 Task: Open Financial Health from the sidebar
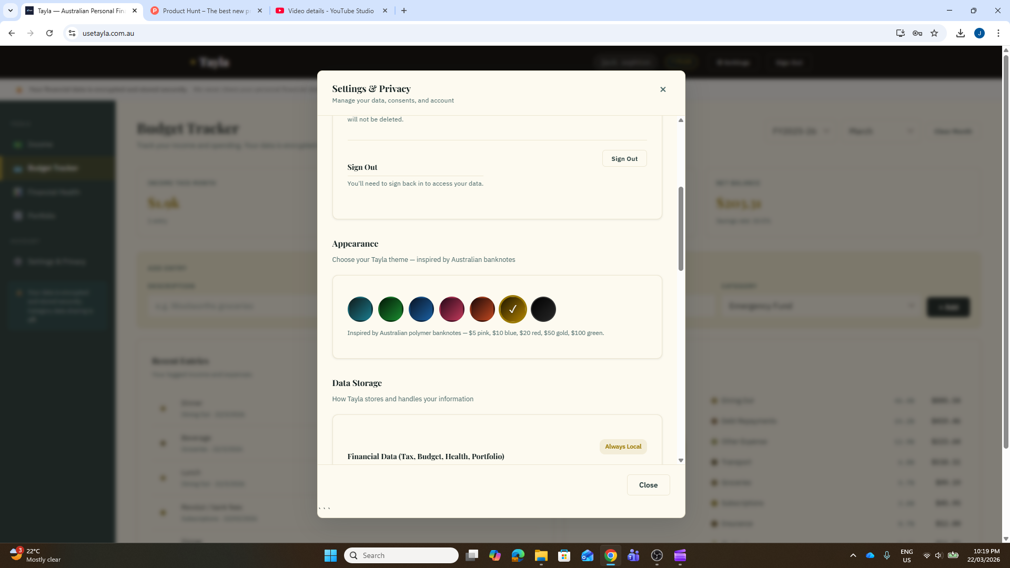tap(53, 191)
